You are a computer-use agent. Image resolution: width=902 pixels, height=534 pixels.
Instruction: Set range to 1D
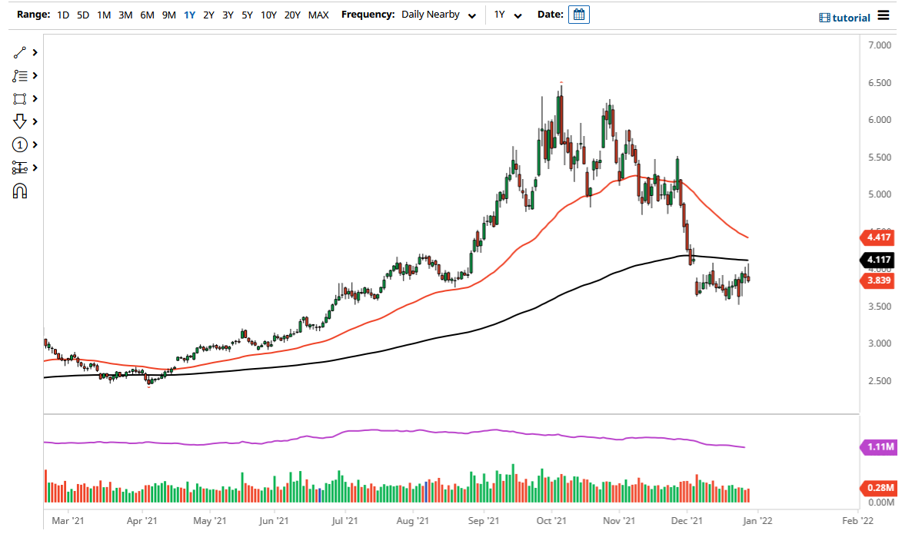[x=63, y=15]
